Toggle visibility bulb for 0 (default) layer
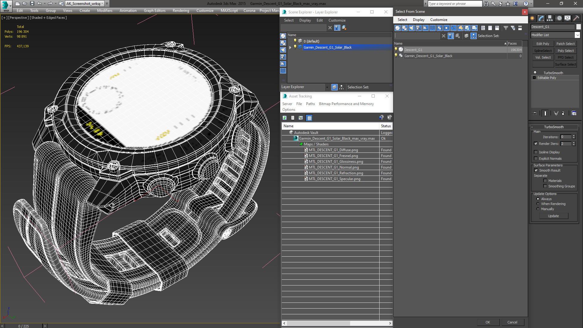This screenshot has height=328, width=583. pos(295,41)
